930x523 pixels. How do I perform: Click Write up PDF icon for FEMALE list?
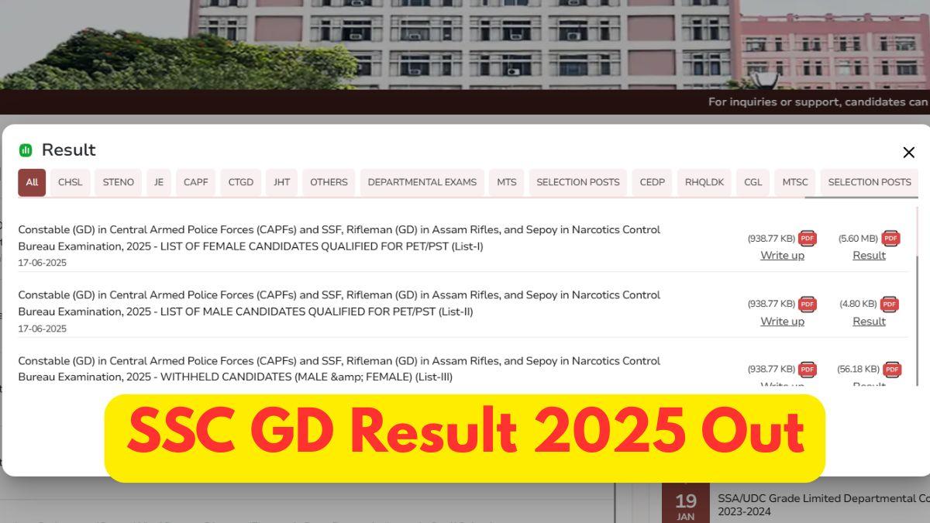(x=808, y=239)
